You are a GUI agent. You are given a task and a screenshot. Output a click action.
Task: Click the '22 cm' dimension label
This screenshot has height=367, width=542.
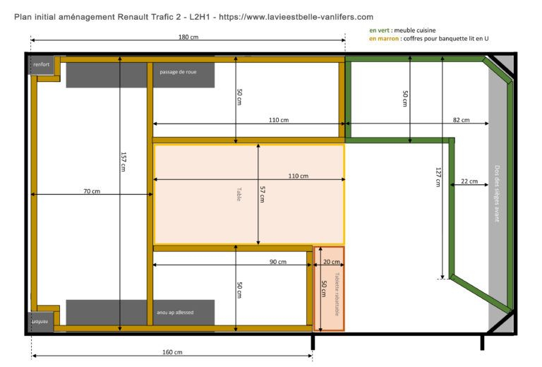click(469, 181)
